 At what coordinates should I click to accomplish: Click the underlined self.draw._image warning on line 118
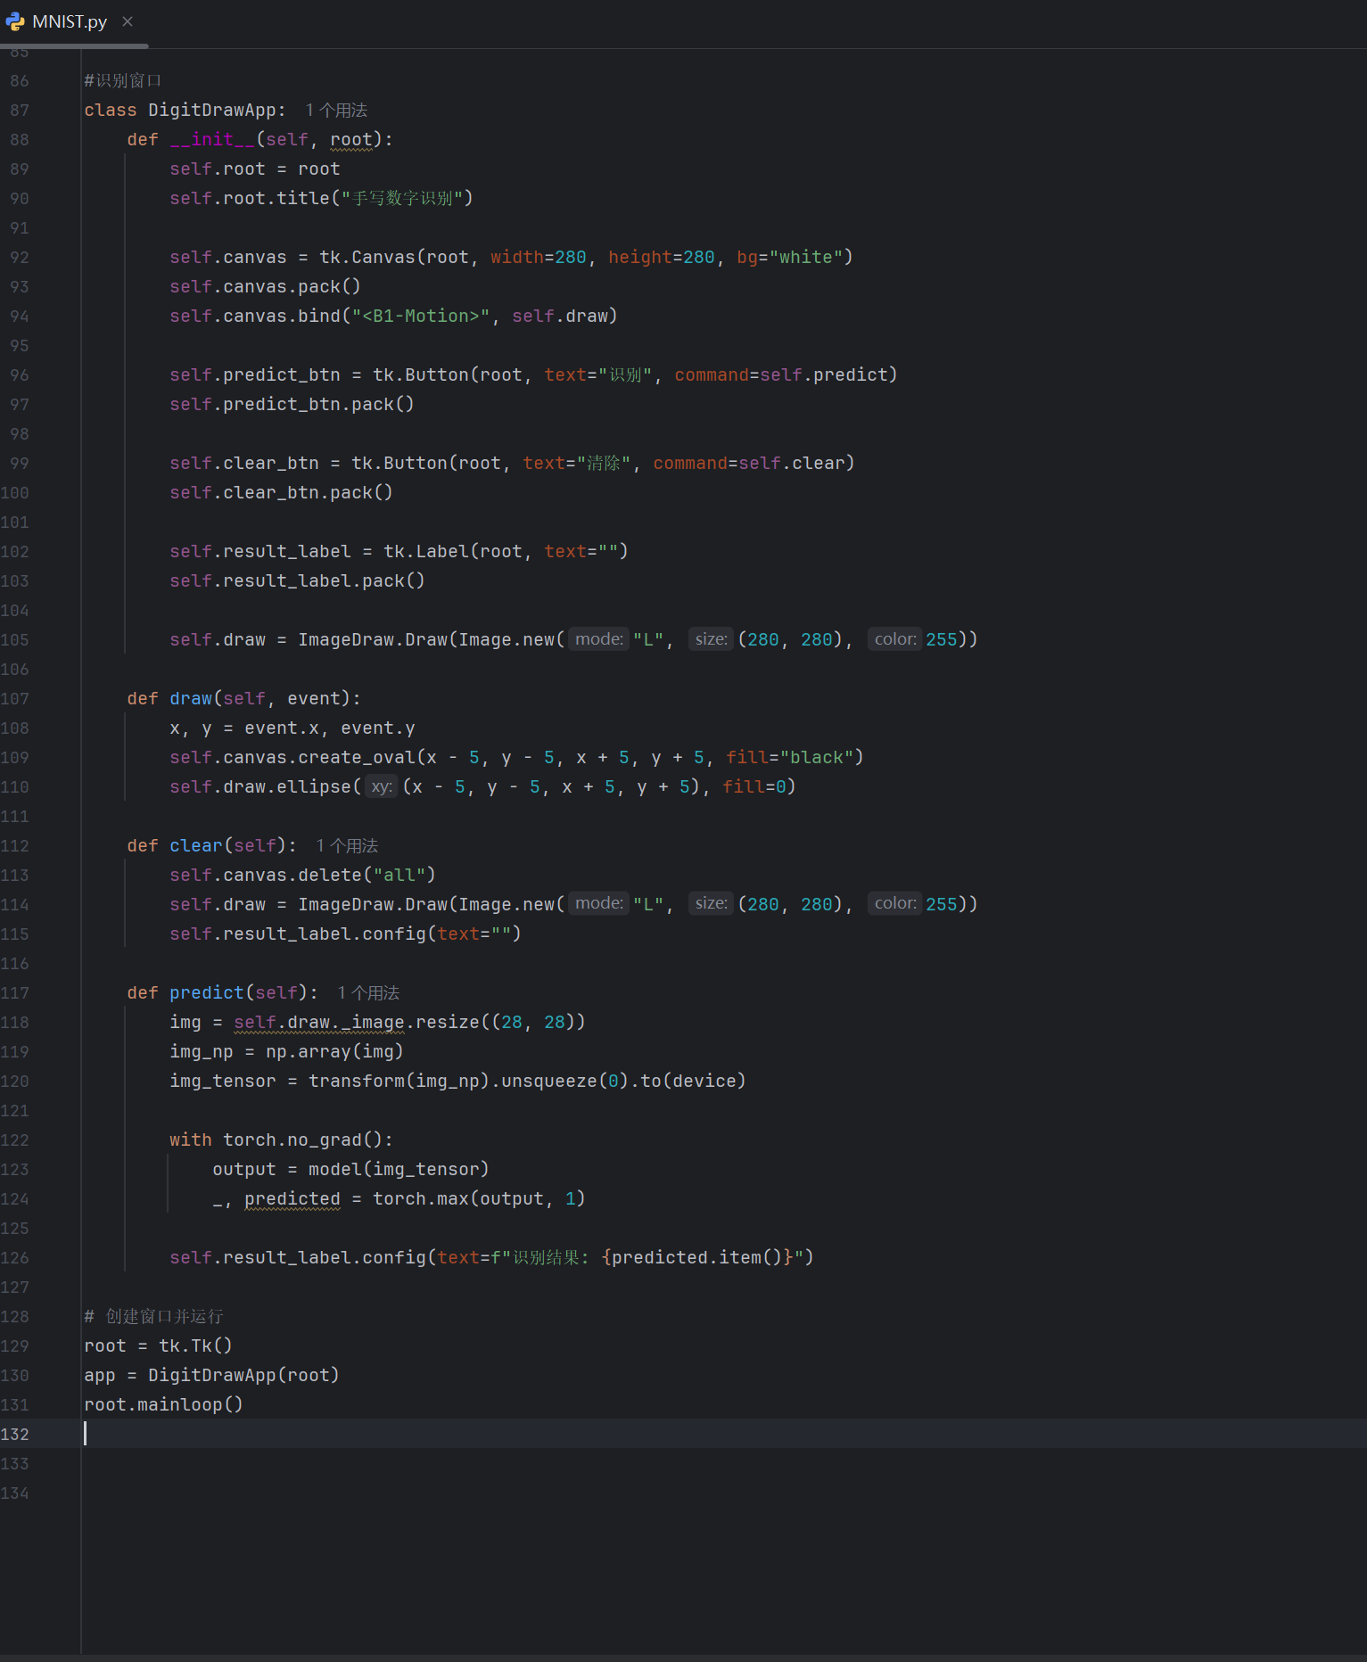pos(319,1022)
